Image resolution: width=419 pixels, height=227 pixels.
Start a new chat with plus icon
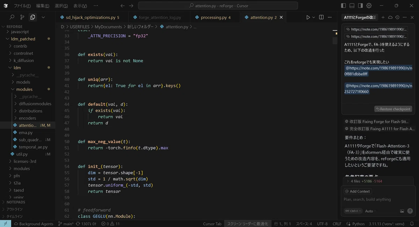383,17
